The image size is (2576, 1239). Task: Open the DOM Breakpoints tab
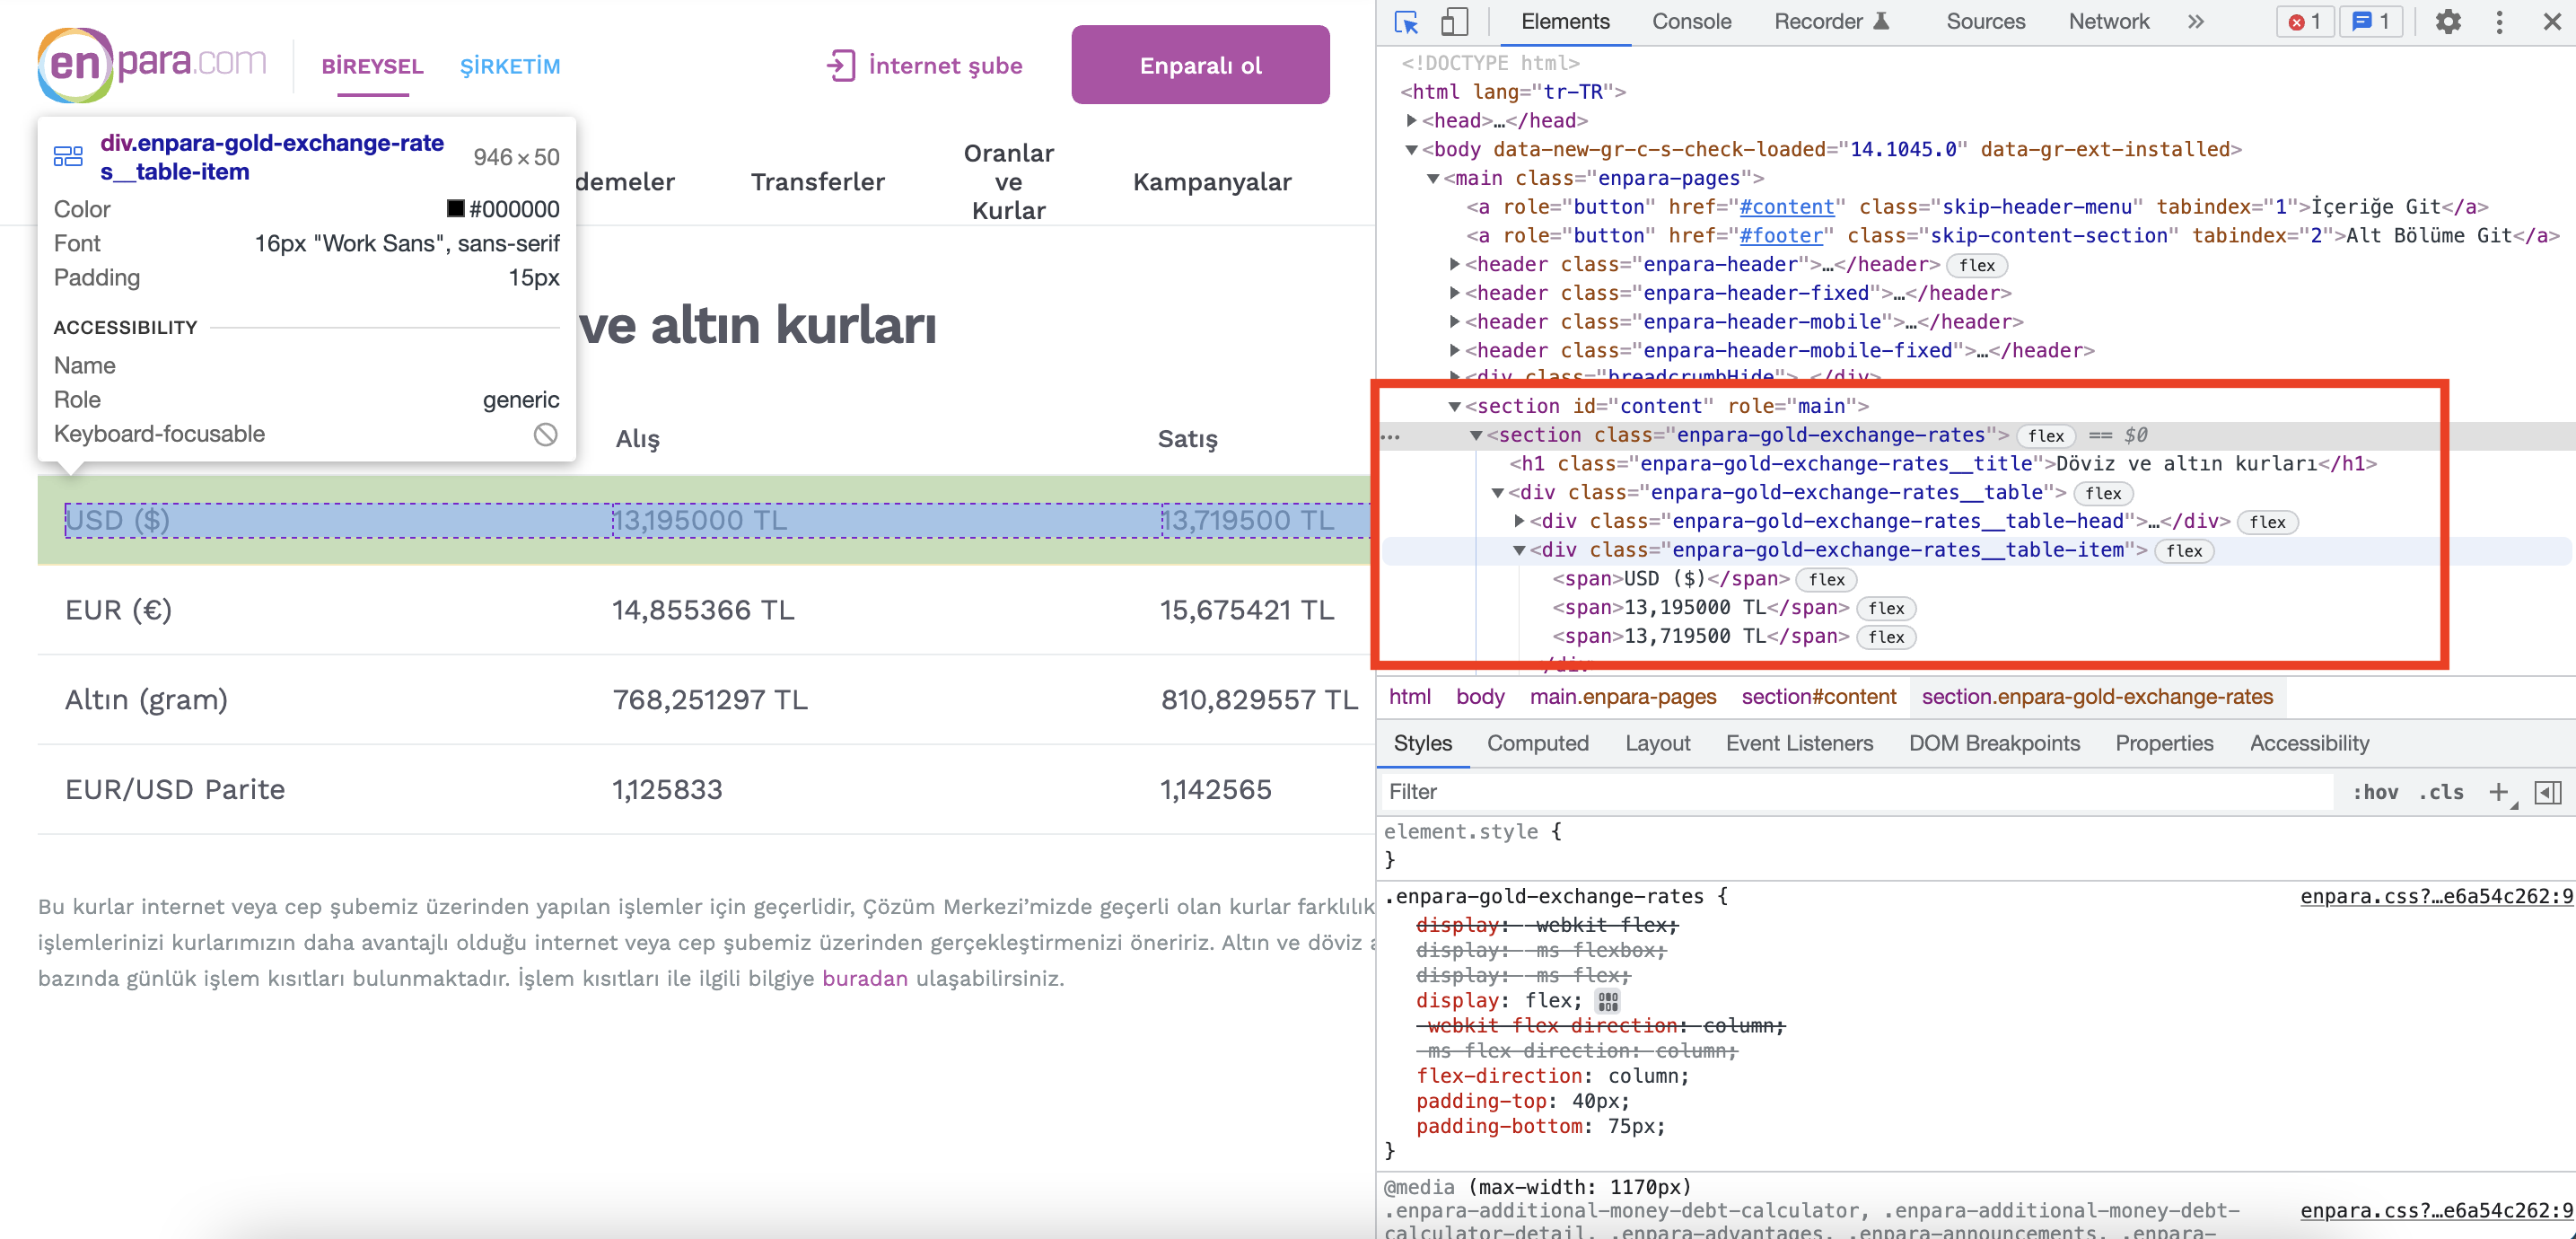pyautogui.click(x=1994, y=744)
